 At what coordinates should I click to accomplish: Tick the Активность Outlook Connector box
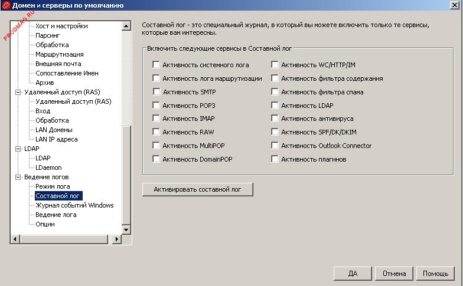(x=275, y=146)
